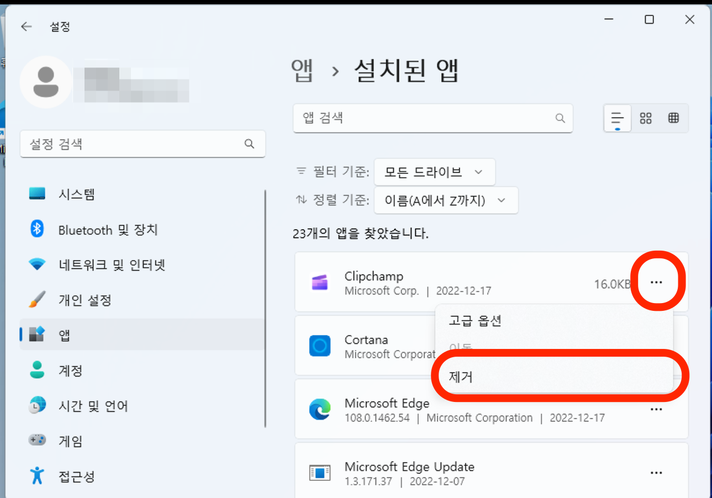This screenshot has width=712, height=498.
Task: Switch to grid view layout
Action: click(646, 118)
